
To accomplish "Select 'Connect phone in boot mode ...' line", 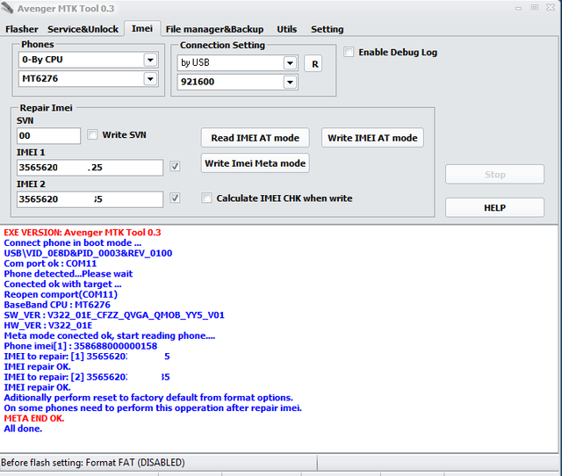I will [72, 242].
